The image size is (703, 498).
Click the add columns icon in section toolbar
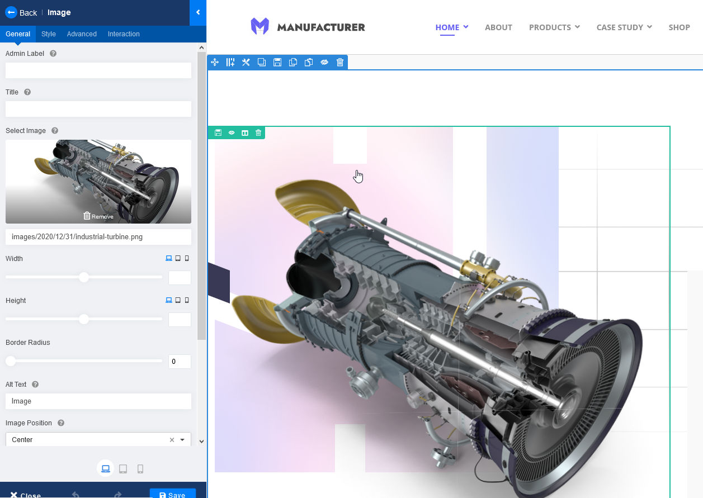230,63
